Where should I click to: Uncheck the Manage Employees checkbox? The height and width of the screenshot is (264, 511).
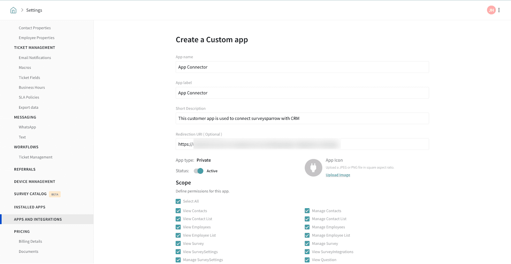coord(307,227)
